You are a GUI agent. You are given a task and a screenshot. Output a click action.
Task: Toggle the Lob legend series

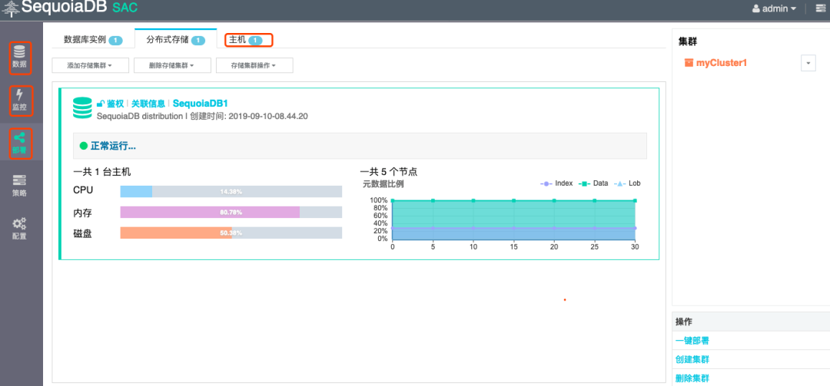pos(627,183)
